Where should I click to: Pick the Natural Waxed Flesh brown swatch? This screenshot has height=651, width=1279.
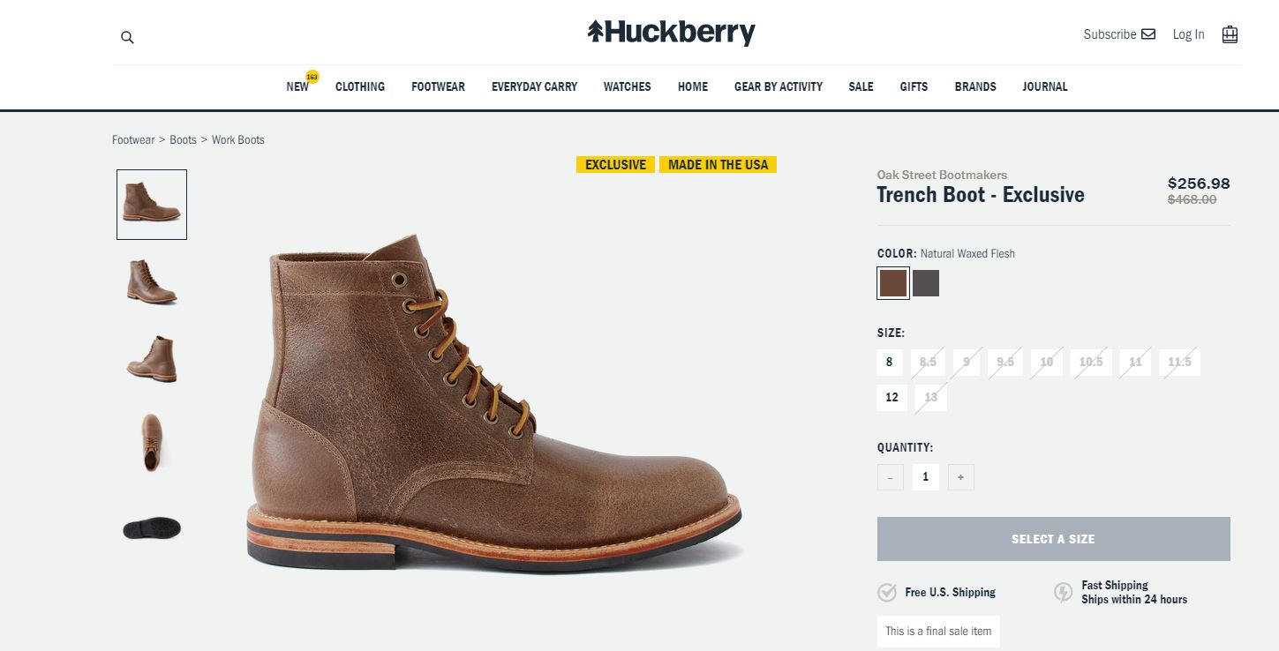(892, 283)
